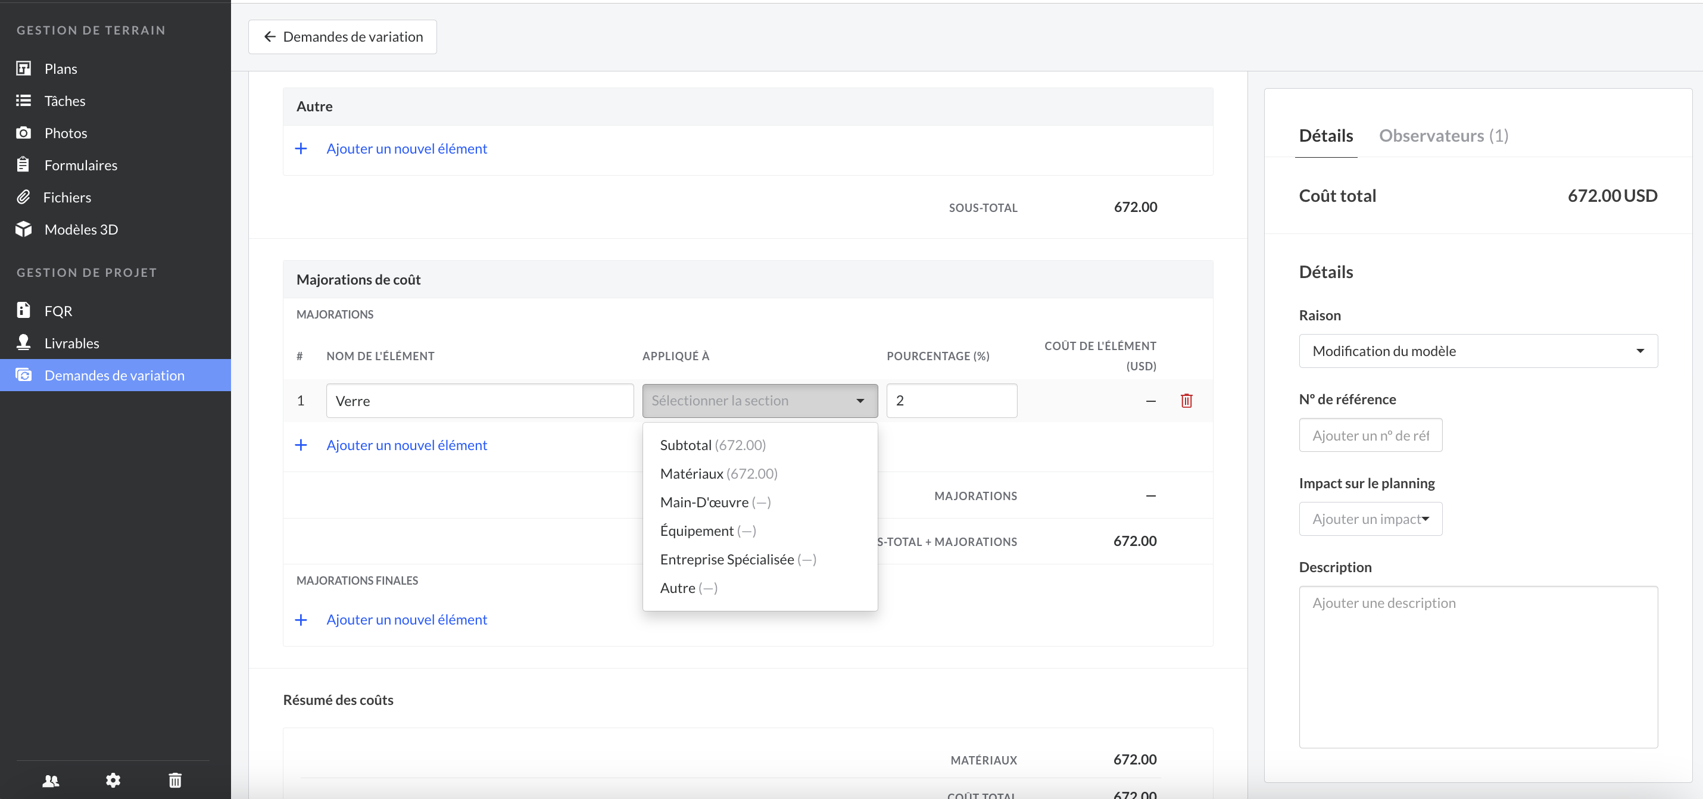The width and height of the screenshot is (1703, 799).
Task: Choose Main-D'œuvre option
Action: [x=760, y=503]
